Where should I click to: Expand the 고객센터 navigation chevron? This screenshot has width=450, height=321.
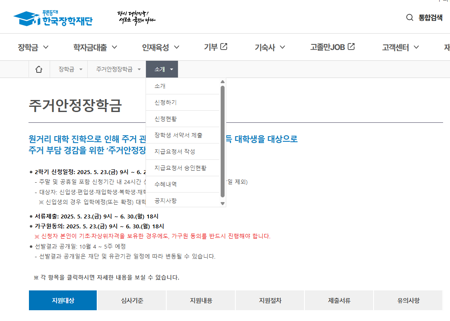[416, 47]
